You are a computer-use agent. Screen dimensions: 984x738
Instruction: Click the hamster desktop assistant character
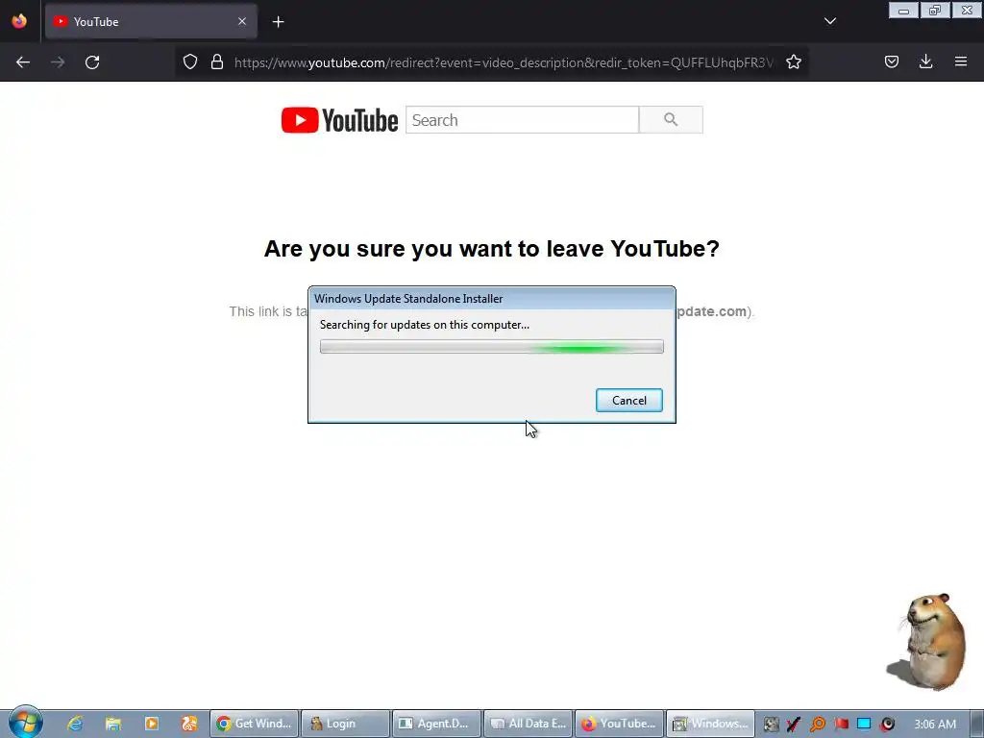[x=929, y=641]
